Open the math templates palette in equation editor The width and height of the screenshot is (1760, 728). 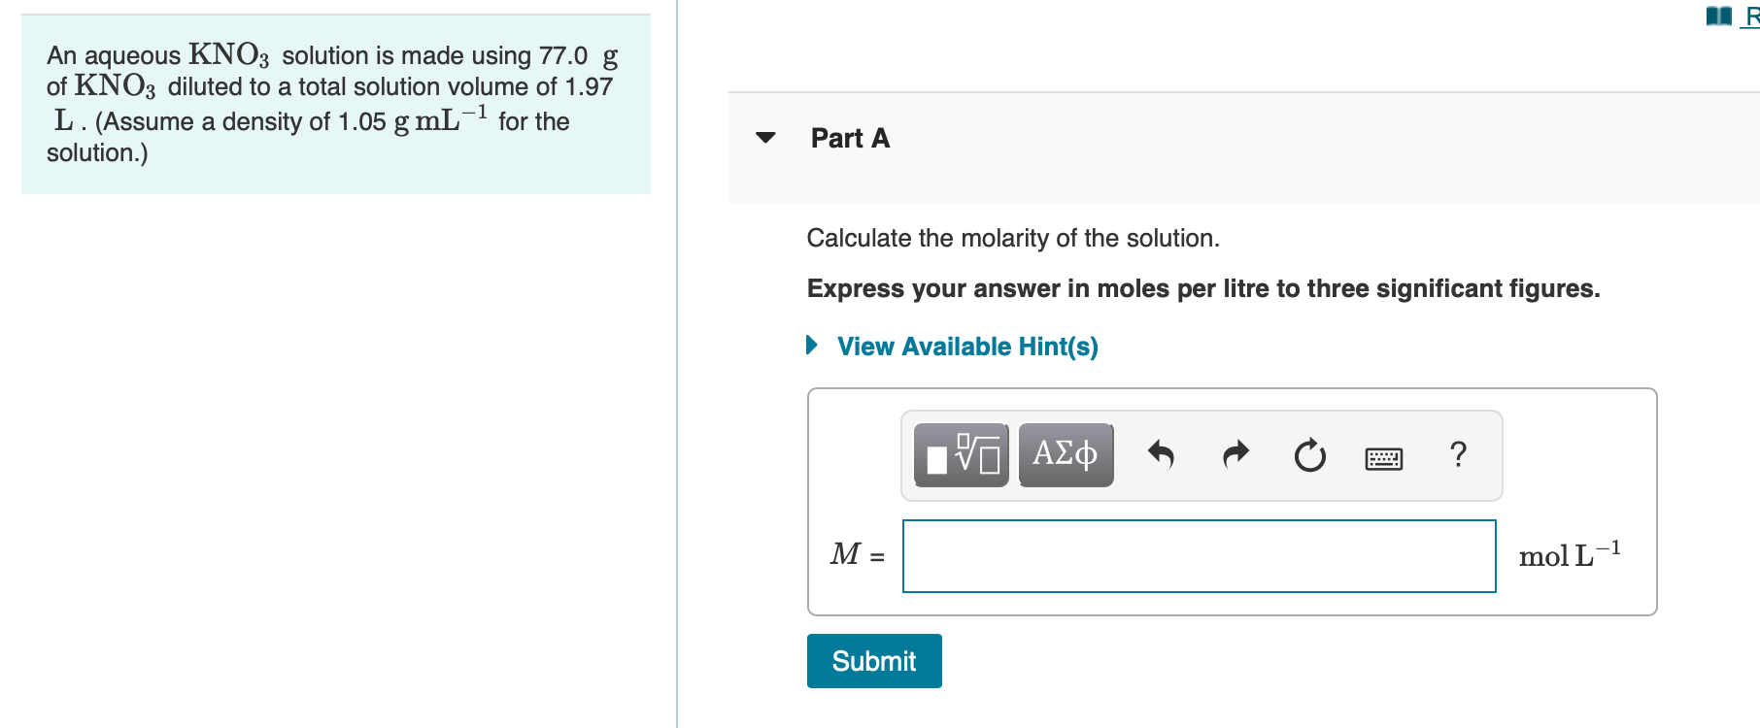(960, 454)
